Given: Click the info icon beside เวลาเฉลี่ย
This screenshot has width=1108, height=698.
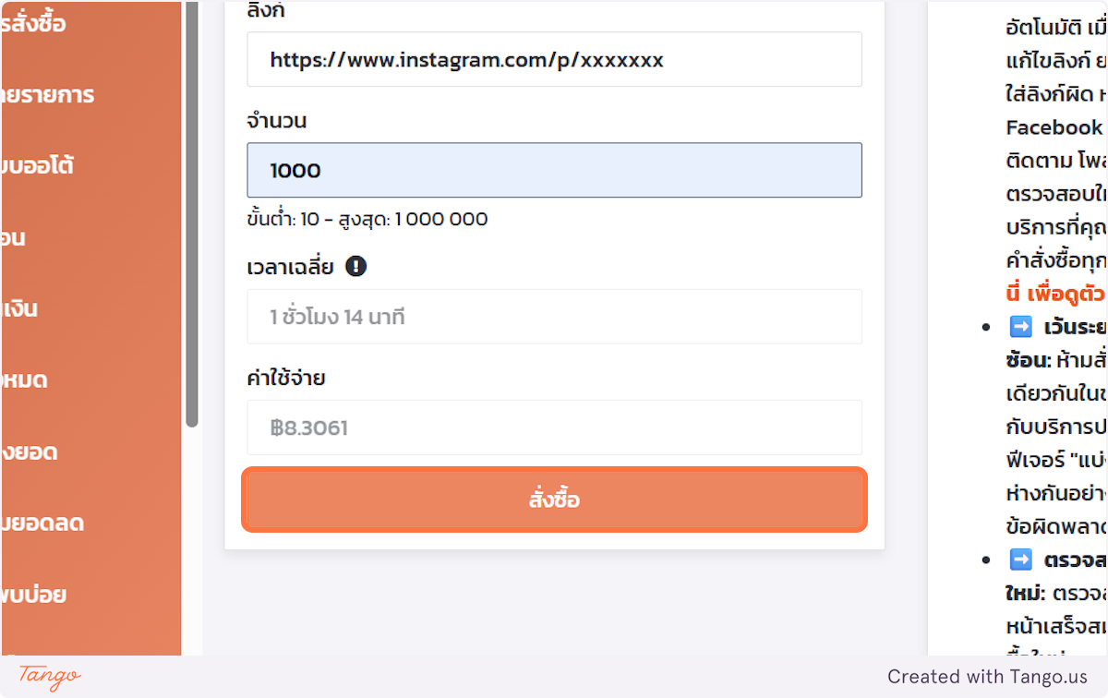Looking at the screenshot, I should pyautogui.click(x=355, y=267).
